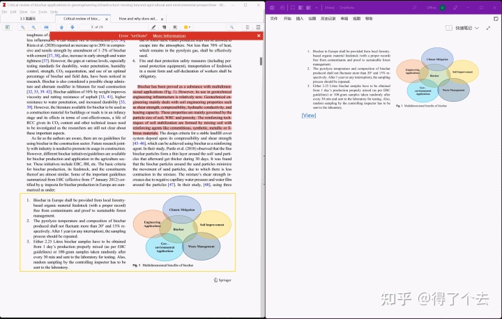Click the normal view icon in OneNote title bar

[309, 8]
